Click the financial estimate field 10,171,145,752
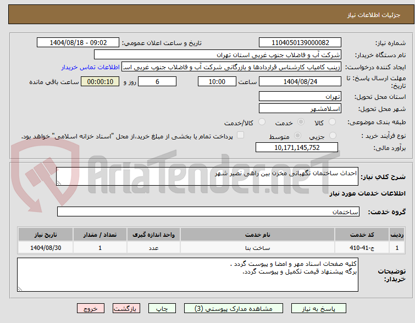The width and height of the screenshot is (415, 323). 297,147
